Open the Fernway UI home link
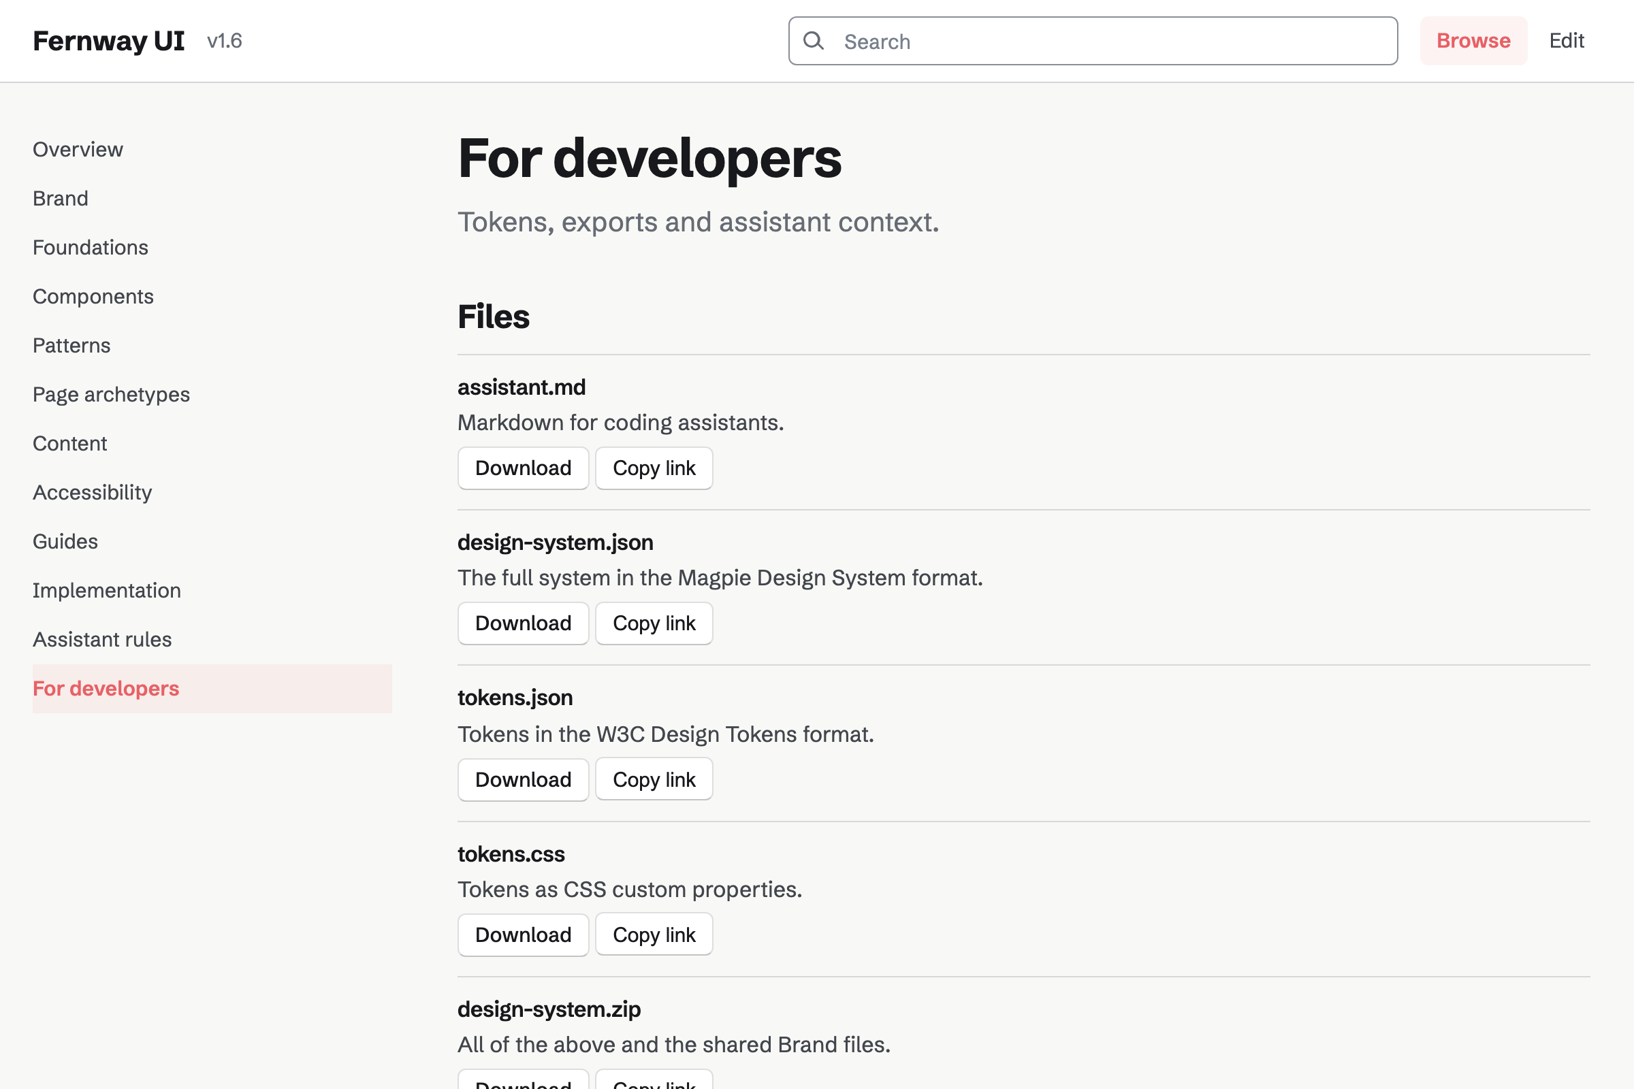The image size is (1634, 1089). (x=108, y=41)
